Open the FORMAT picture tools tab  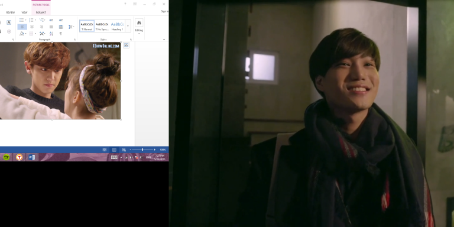41,12
